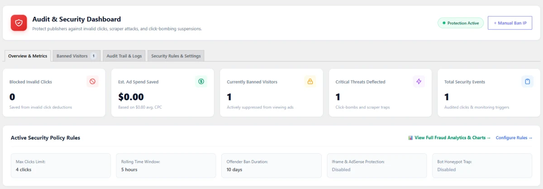Click the red shield logo icon
Image resolution: width=543 pixels, height=189 pixels.
[x=19, y=23]
